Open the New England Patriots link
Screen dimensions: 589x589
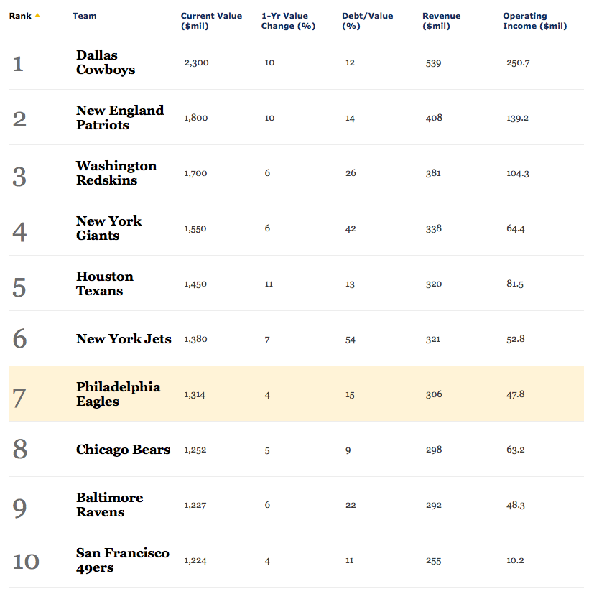120,118
